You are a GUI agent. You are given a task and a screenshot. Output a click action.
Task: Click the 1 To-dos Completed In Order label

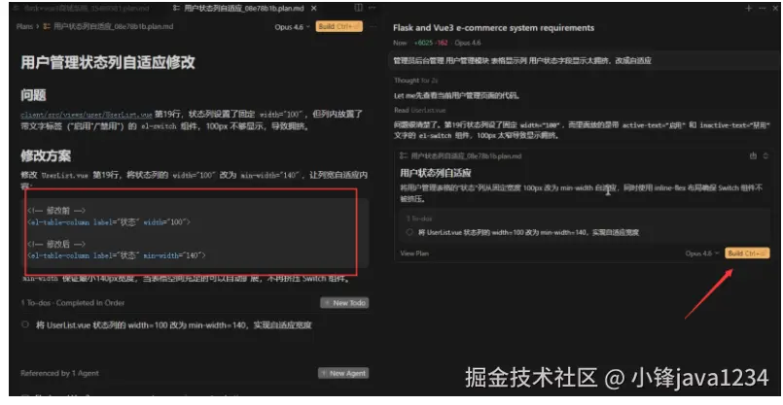coord(72,303)
